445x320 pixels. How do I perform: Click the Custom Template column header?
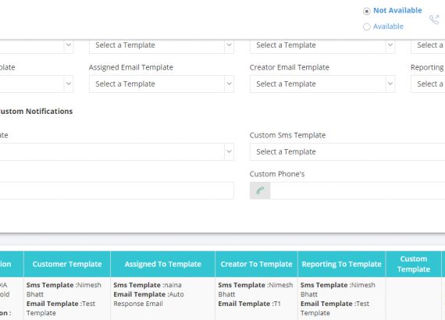point(414,264)
